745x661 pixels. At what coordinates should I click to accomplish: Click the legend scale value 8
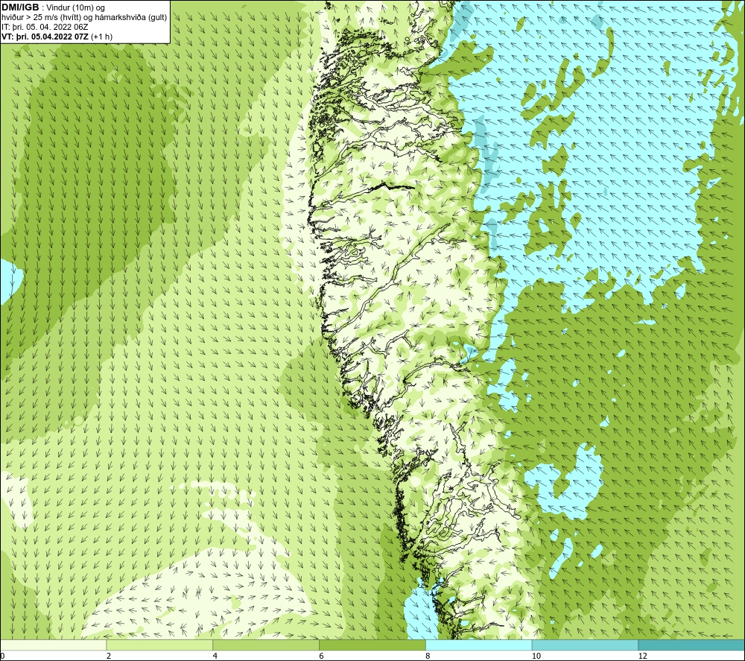point(428,656)
